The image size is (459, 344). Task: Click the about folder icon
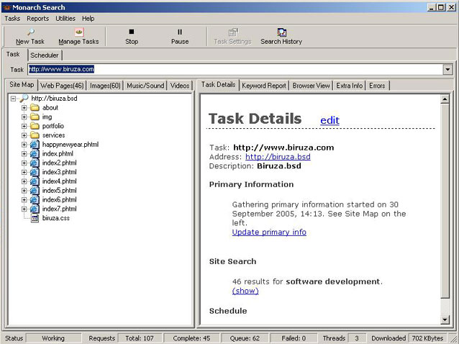(x=35, y=108)
